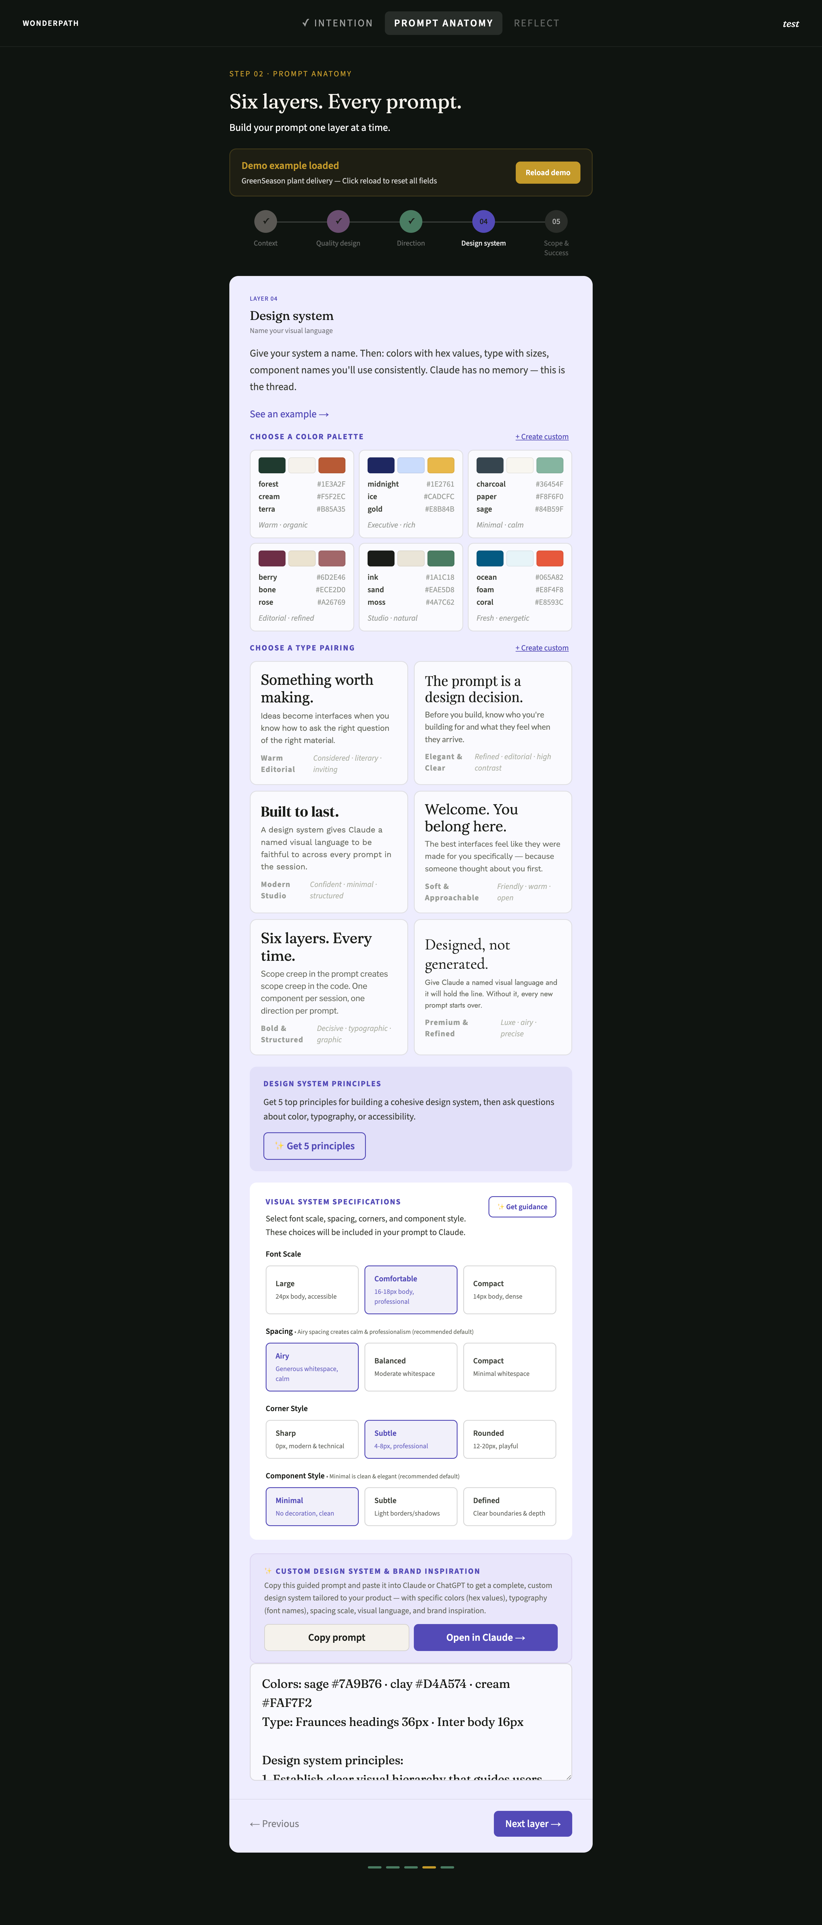Viewport: 822px width, 1925px height.
Task: Click Get 5 principles button
Action: (x=314, y=1146)
